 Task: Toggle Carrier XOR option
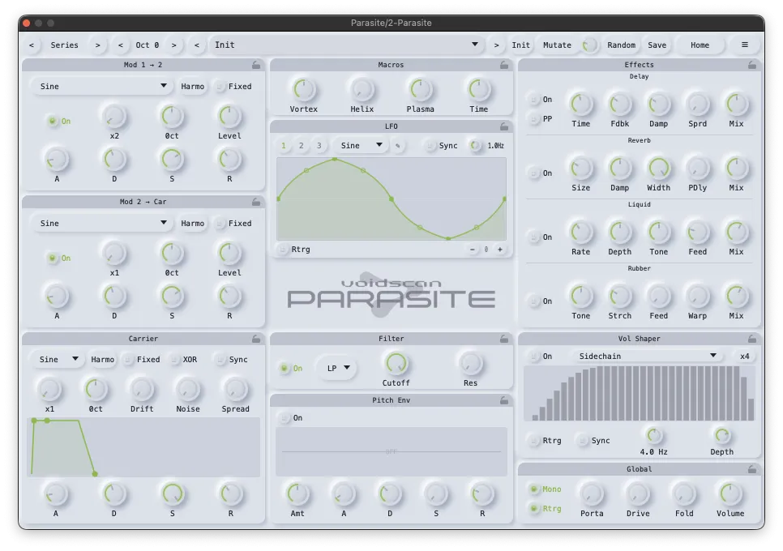pos(184,359)
